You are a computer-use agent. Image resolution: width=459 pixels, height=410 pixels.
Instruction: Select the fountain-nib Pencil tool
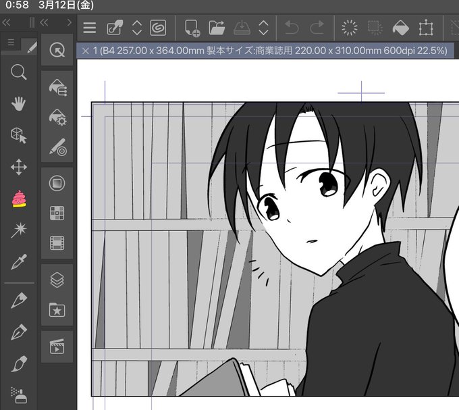click(x=19, y=332)
